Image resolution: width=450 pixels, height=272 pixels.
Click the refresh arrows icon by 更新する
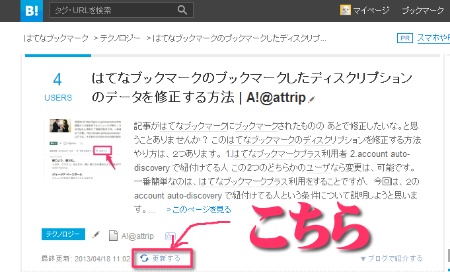click(143, 258)
